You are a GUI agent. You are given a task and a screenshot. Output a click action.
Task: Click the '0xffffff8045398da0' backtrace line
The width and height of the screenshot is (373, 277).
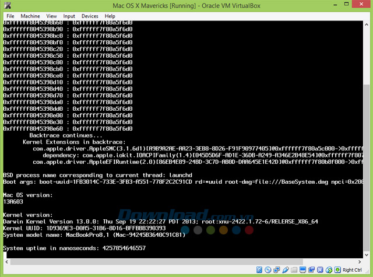tap(68, 102)
